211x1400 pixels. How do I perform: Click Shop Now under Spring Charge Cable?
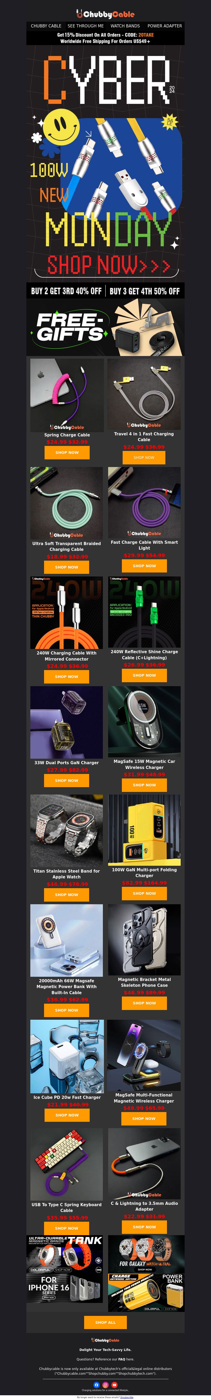67,452
